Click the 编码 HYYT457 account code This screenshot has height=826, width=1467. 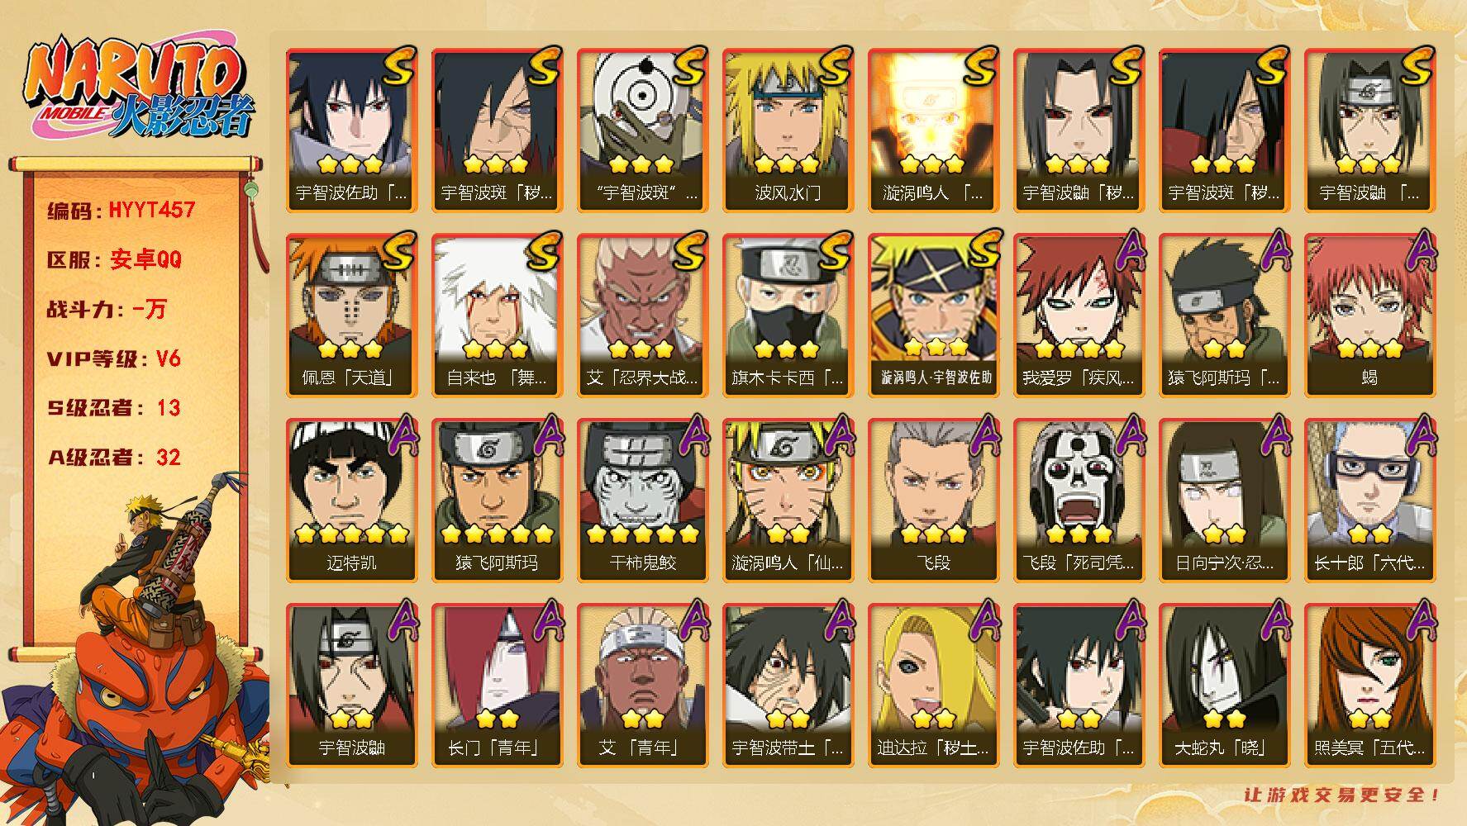121,210
